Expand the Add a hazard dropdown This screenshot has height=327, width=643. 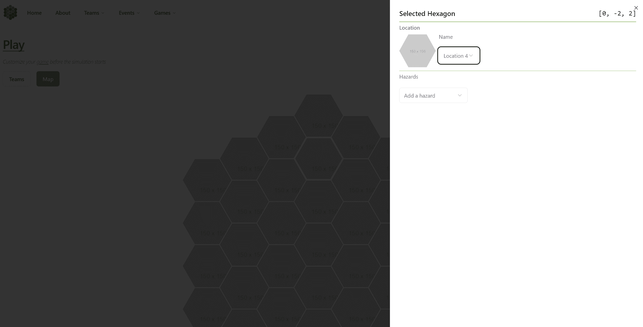pos(433,95)
